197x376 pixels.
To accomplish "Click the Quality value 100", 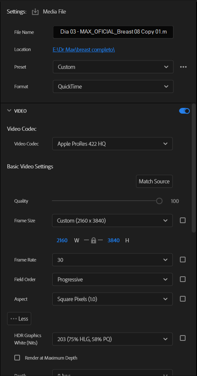I will 175,201.
